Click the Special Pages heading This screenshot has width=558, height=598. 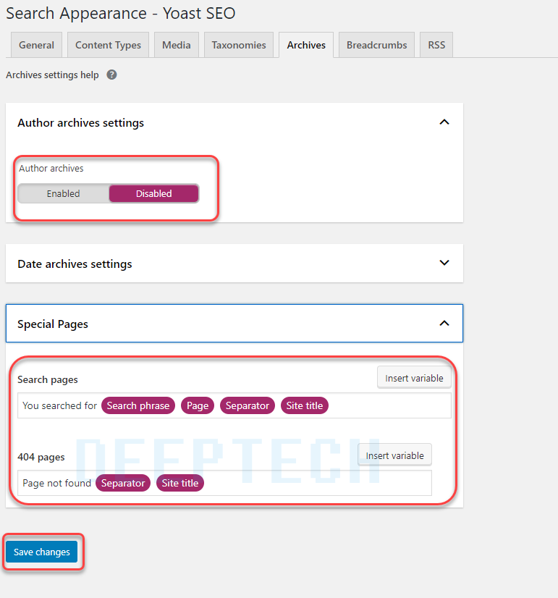pyautogui.click(x=53, y=324)
